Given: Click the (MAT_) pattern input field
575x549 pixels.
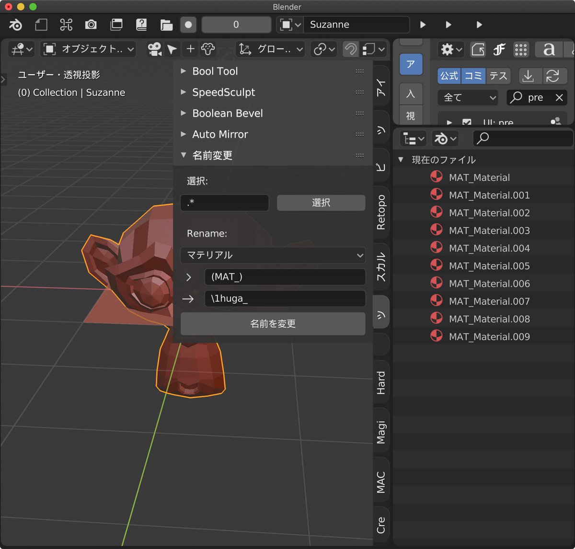Looking at the screenshot, I should 285,277.
